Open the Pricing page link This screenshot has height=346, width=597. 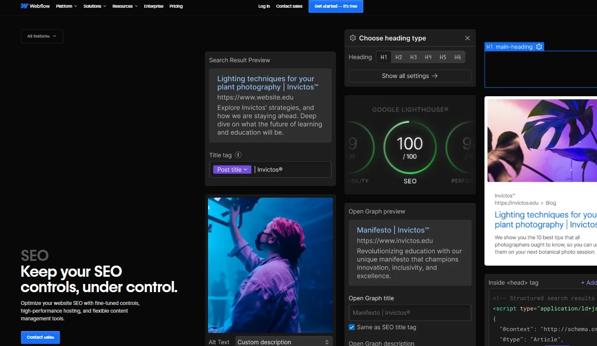point(176,6)
